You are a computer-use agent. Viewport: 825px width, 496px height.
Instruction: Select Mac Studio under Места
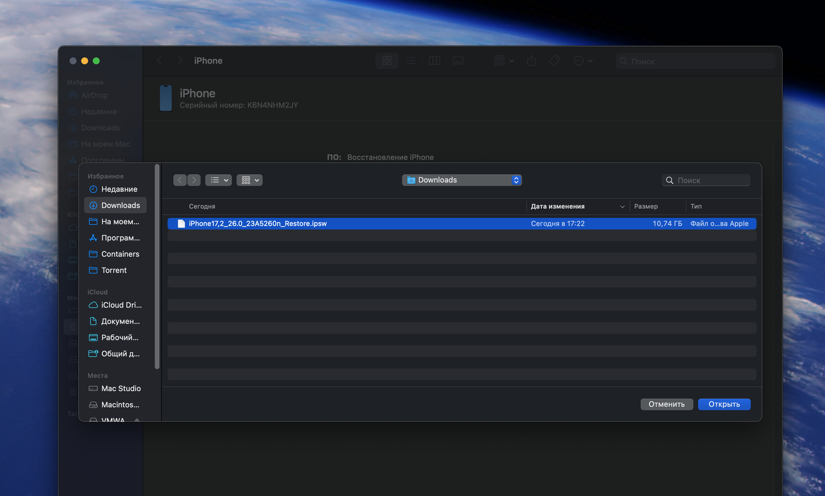coord(115,388)
